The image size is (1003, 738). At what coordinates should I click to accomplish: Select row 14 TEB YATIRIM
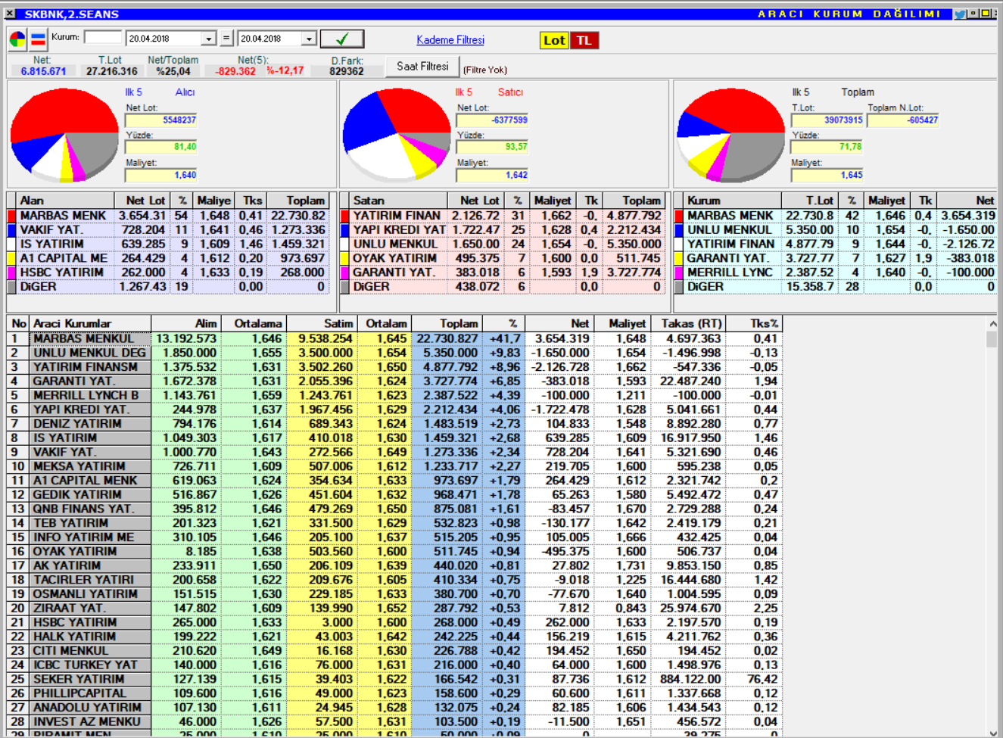click(x=394, y=523)
